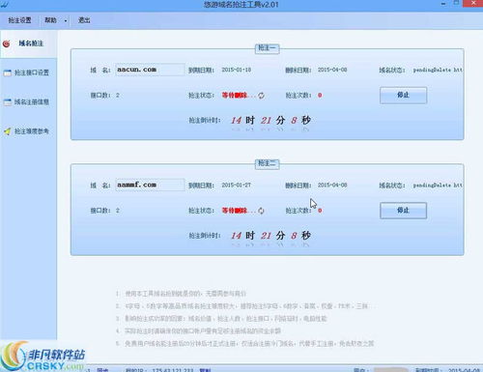Click the pendingDelete status text for aammf.com

438,186
